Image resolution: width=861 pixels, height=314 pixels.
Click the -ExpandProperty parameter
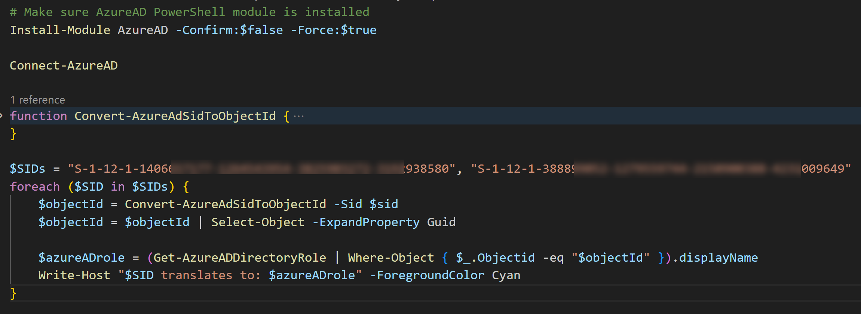coord(366,222)
